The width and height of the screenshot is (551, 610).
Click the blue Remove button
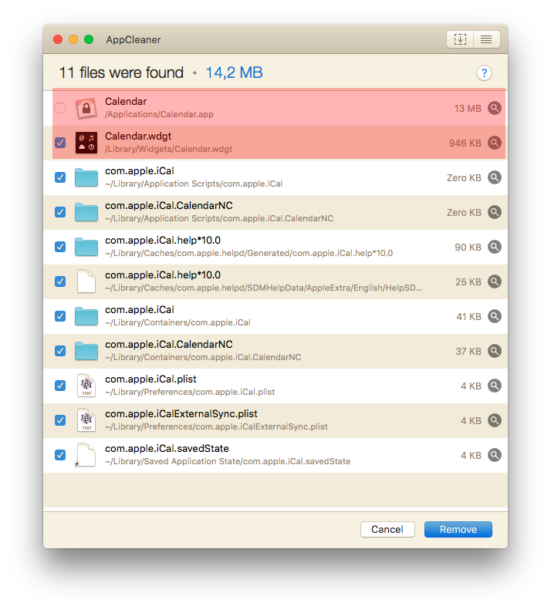458,530
